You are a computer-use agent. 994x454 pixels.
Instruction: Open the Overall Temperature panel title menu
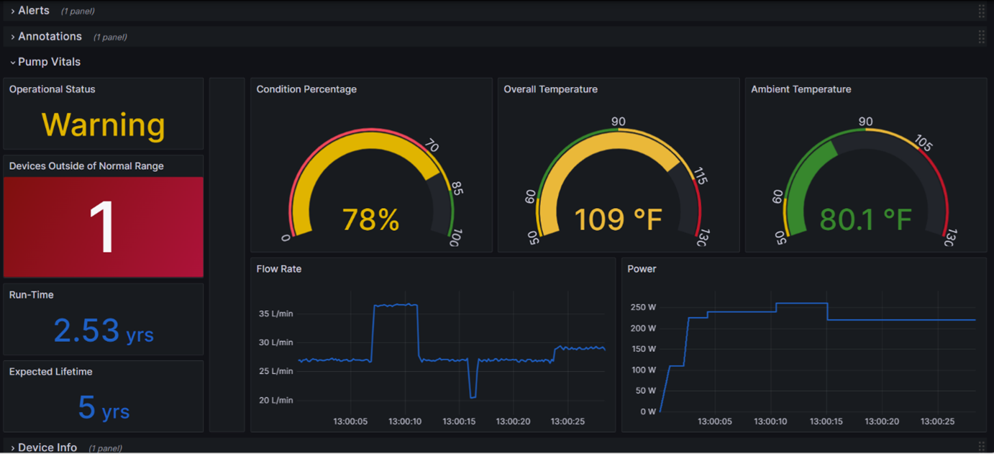(x=550, y=89)
